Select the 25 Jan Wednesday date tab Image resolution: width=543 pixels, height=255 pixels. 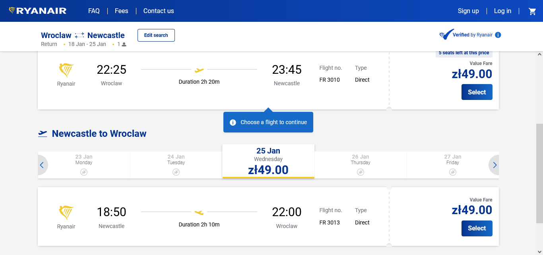[268, 161]
